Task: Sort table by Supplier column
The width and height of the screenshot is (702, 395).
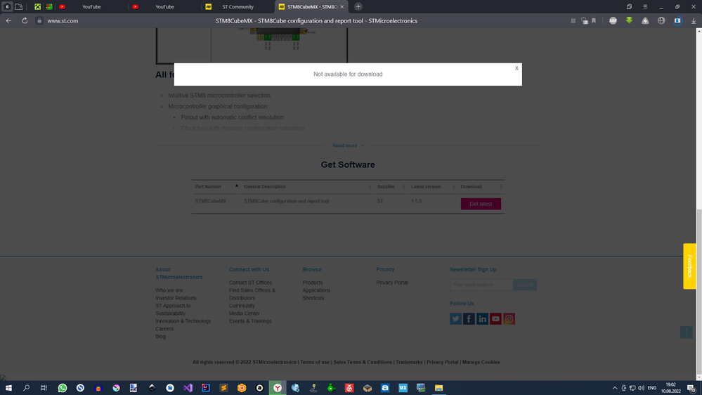Action: pyautogui.click(x=391, y=187)
